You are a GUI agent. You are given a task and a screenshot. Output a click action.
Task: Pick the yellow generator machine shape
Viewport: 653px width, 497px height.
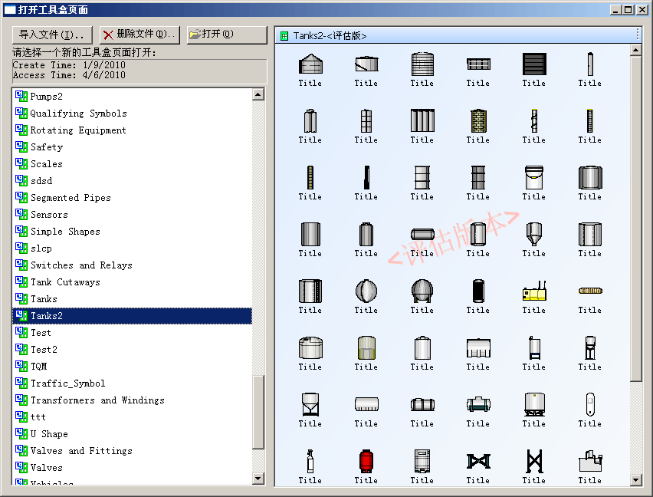pos(533,291)
